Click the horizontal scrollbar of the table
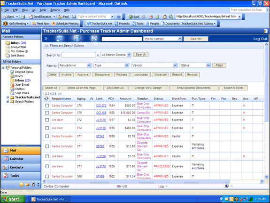270x203 pixels. 138,181
